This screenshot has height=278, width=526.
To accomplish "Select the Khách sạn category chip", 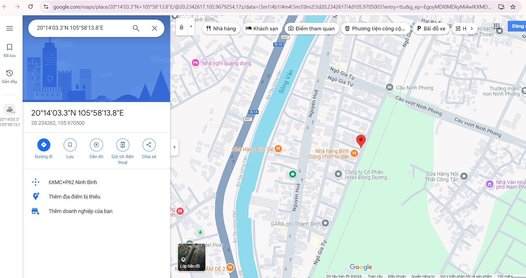I will pos(262,29).
